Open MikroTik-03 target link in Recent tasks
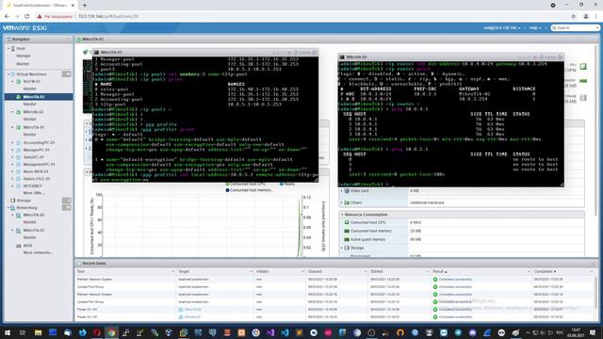Screen dimensions: 603x339 192,310
